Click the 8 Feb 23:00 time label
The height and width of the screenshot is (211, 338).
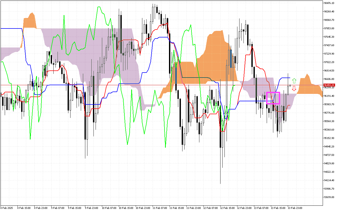coord(40,208)
